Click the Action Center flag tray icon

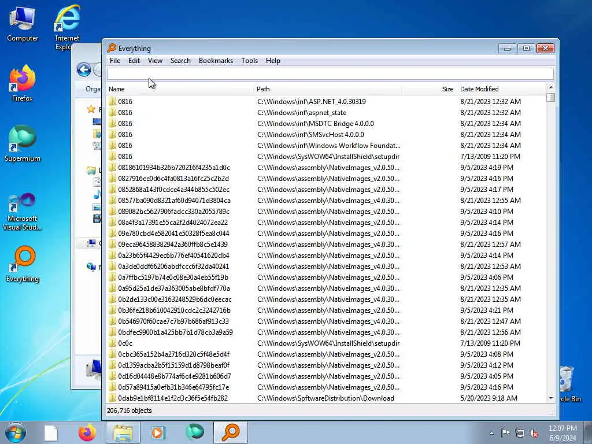pos(505,432)
